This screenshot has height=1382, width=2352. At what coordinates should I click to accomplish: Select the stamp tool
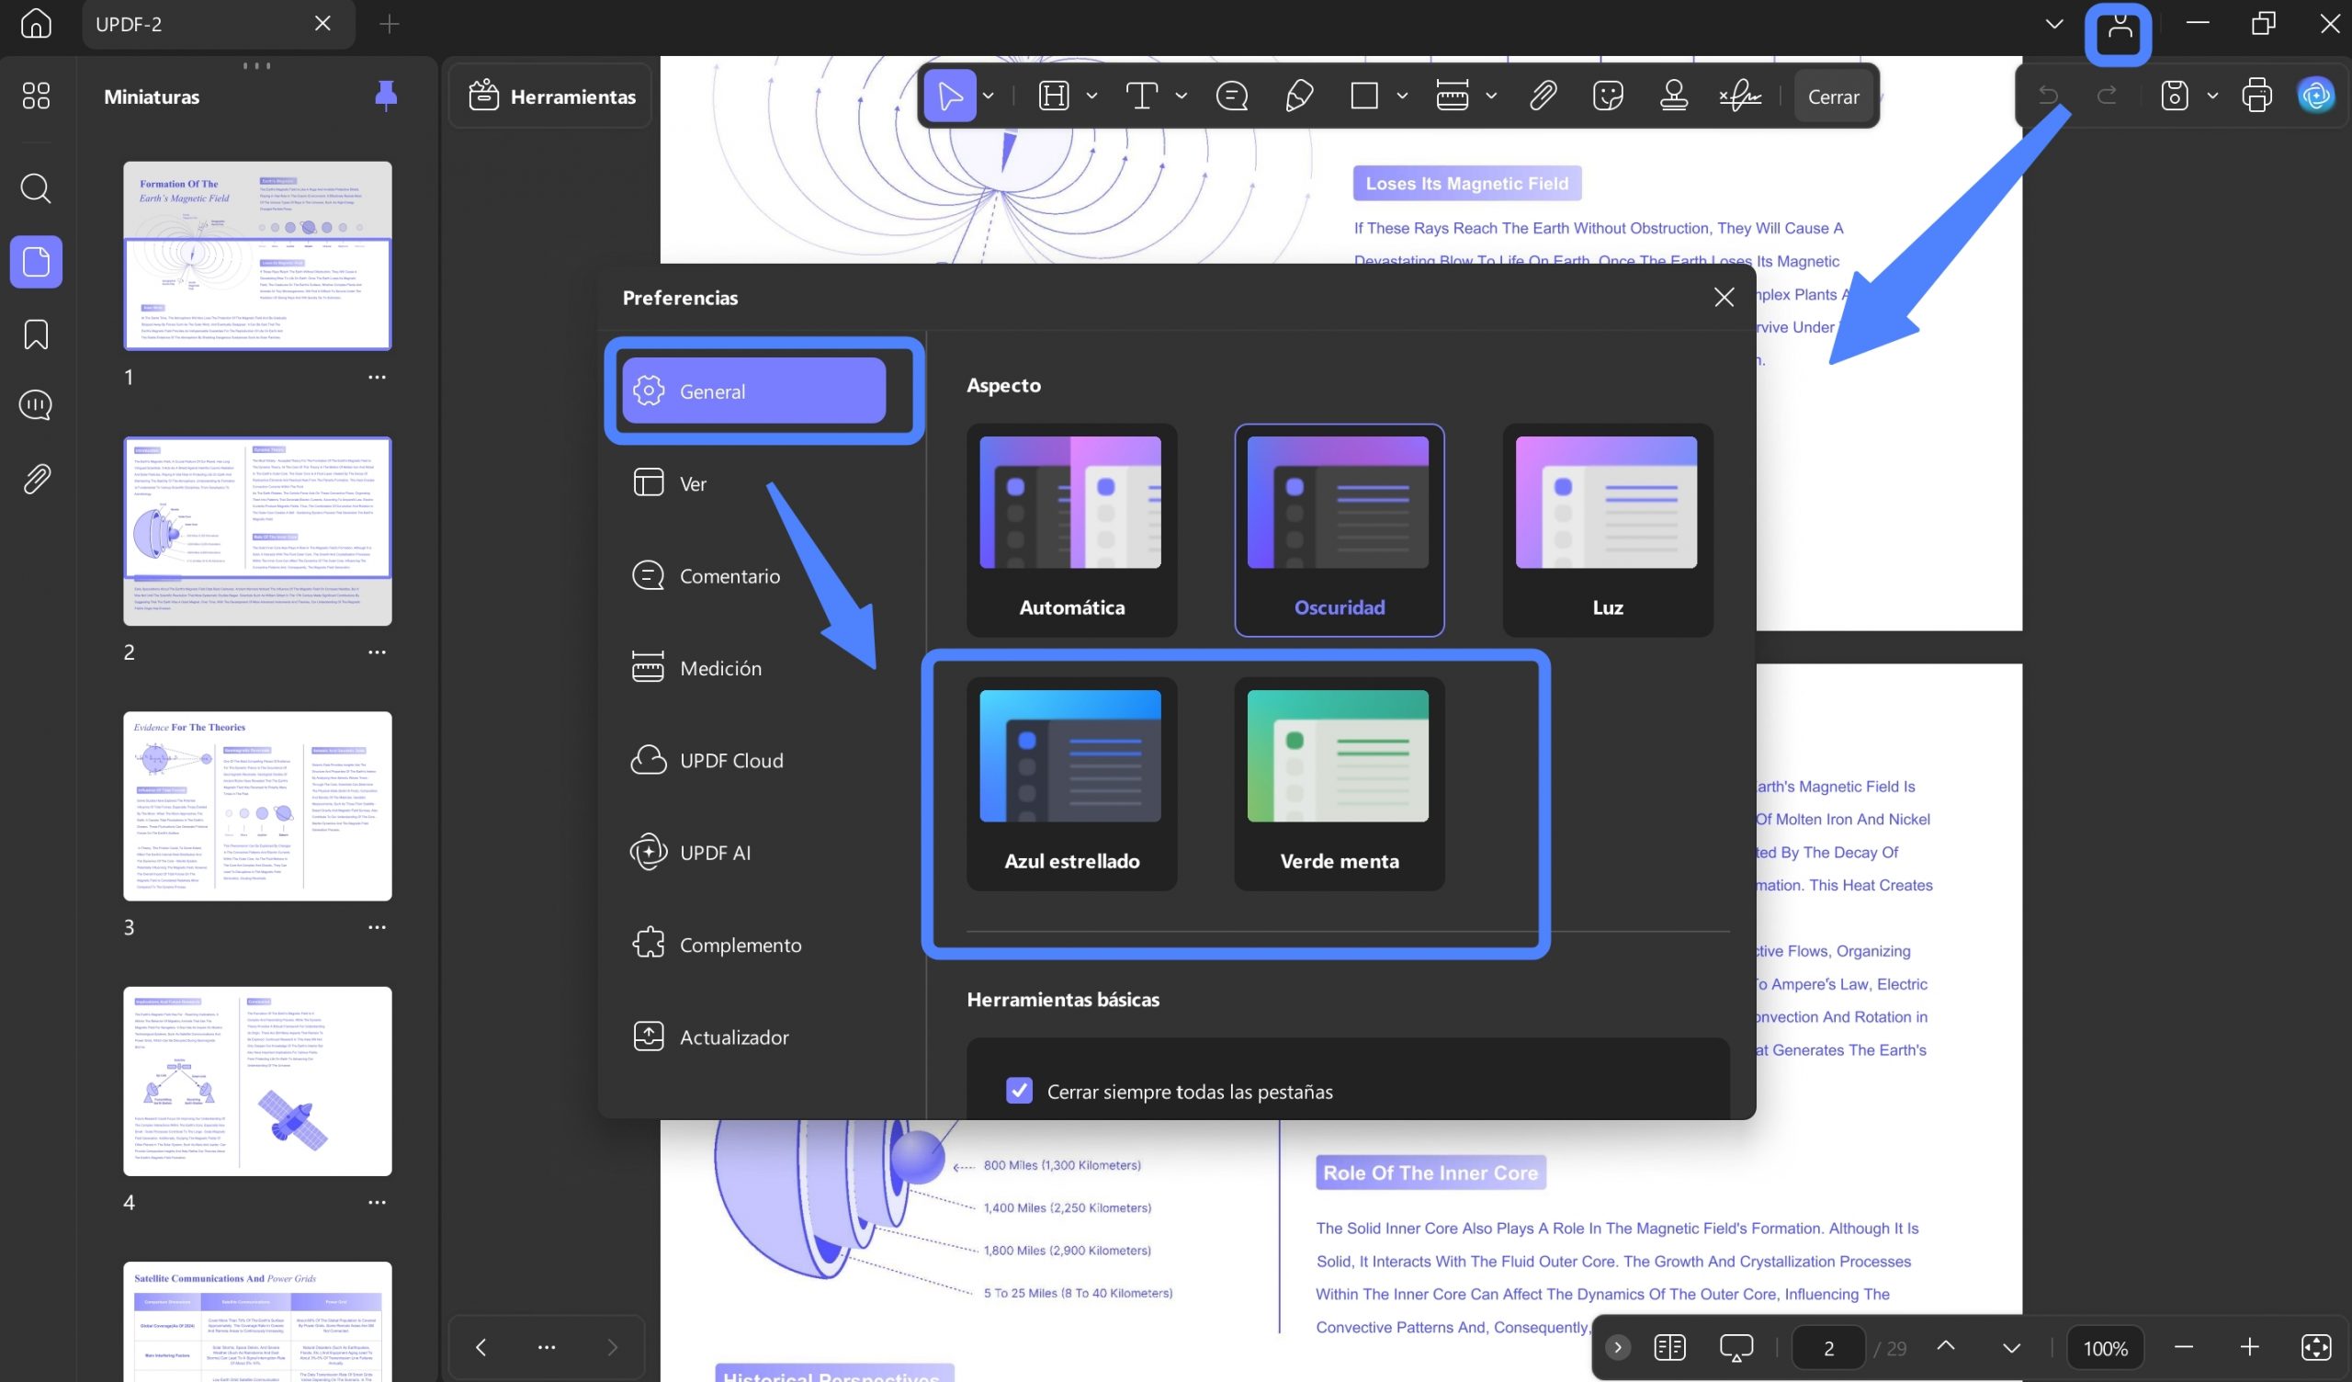tap(1674, 96)
